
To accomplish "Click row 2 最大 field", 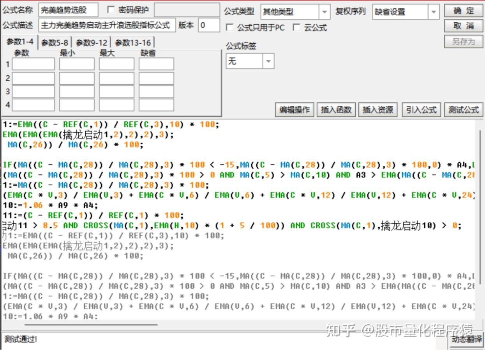I will tap(116, 78).
